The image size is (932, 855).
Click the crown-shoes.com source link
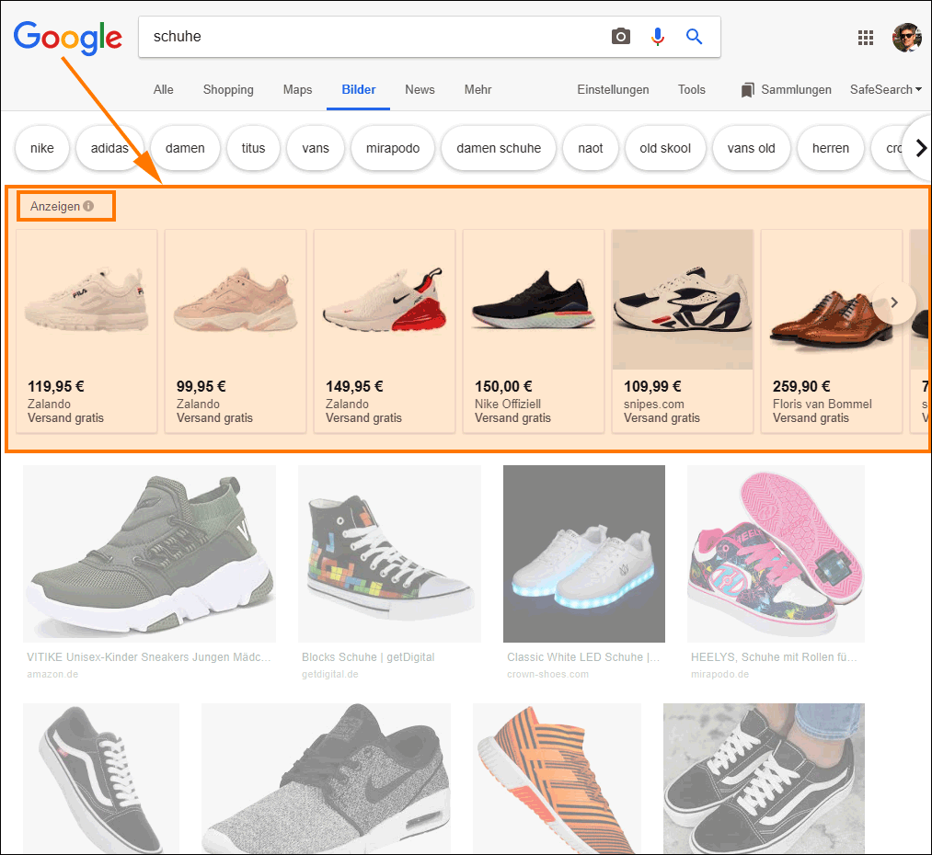pyautogui.click(x=547, y=675)
